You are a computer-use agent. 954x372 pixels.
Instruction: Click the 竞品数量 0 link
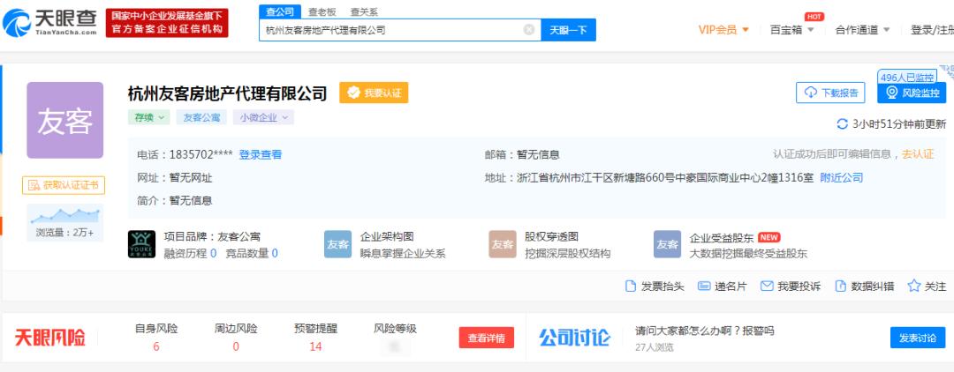252,253
